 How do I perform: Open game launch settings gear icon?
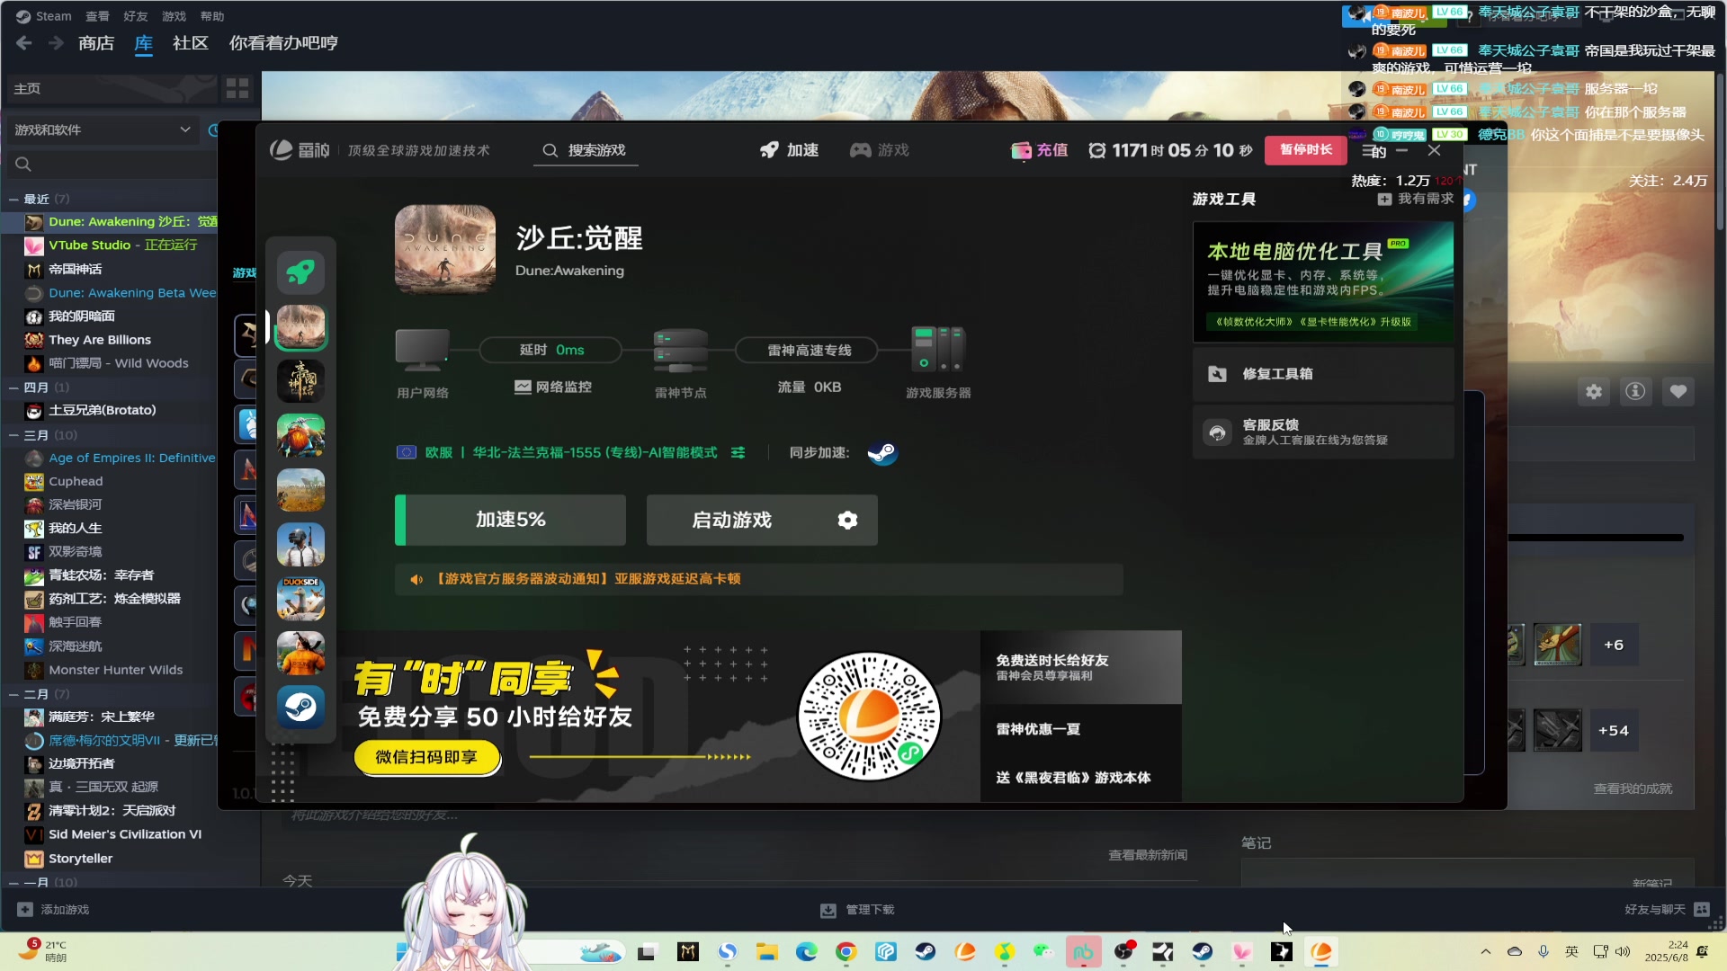847,520
